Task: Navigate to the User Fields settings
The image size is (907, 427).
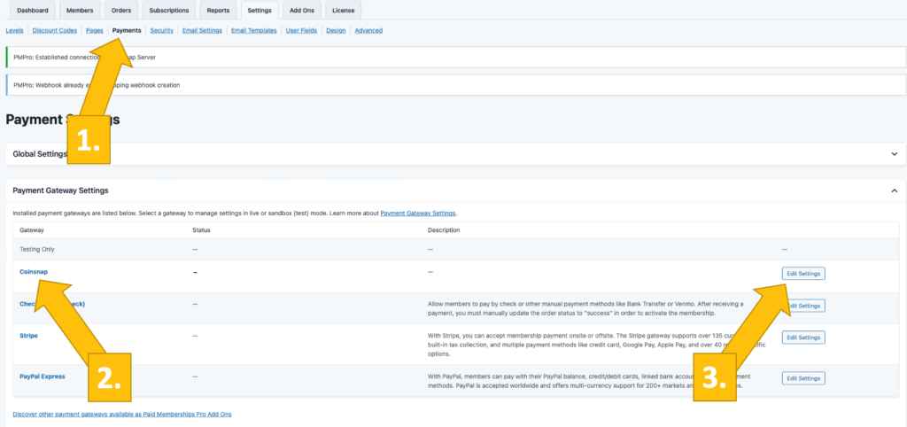Action: pos(301,30)
